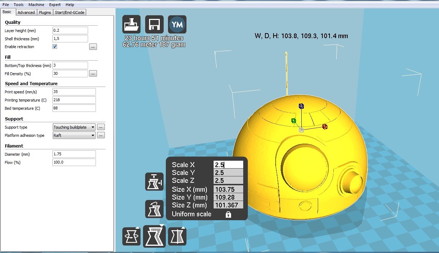Viewport: 439px width, 253px height.
Task: Open the Expert menu
Action: (55, 4)
